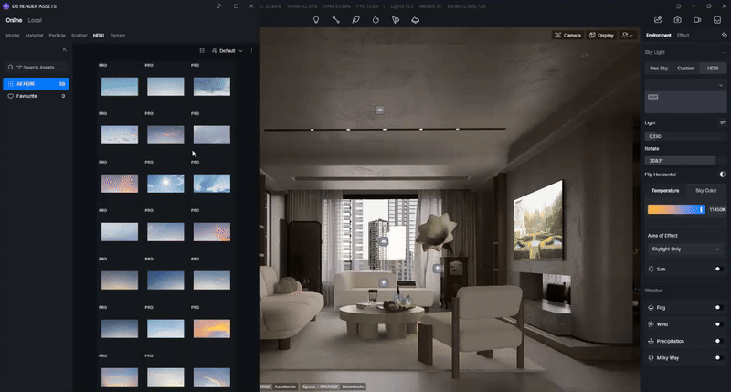
Task: Click the light settings icon next to Light
Action: tap(722, 122)
